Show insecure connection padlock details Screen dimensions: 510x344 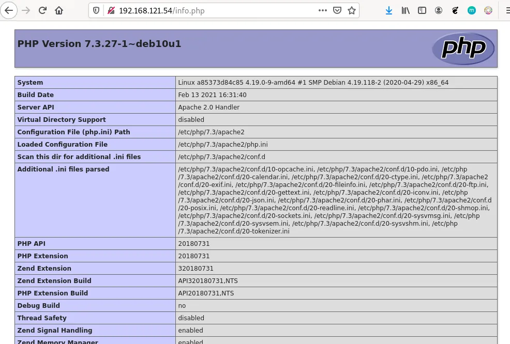tap(110, 10)
